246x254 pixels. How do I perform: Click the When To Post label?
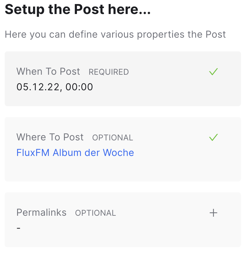(x=48, y=72)
